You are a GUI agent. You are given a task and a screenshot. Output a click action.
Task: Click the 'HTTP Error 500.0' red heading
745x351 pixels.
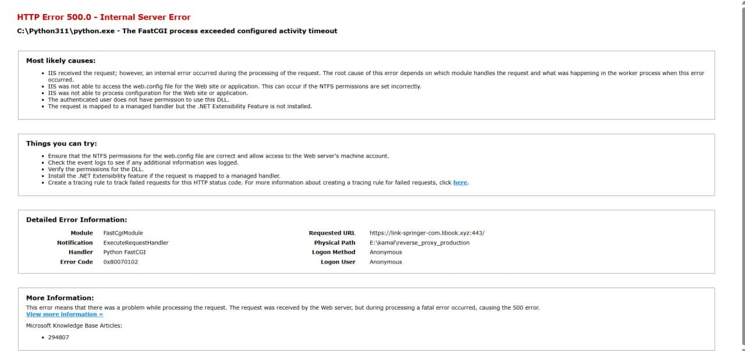[104, 17]
